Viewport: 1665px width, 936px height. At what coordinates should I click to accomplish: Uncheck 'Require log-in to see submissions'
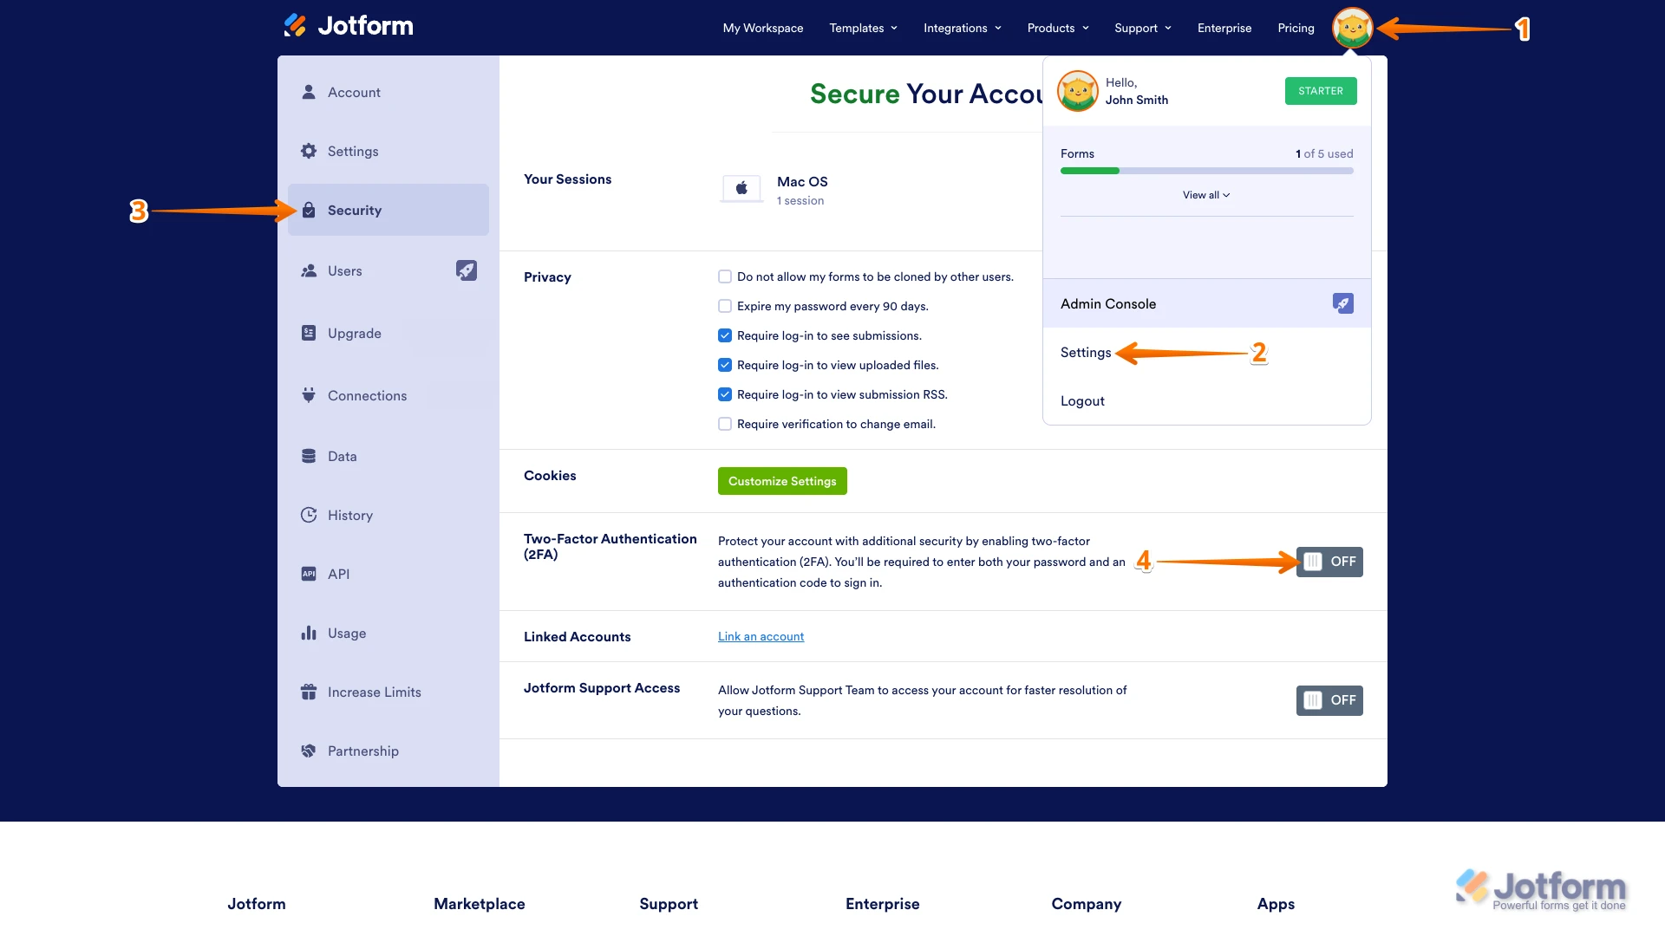(725, 335)
